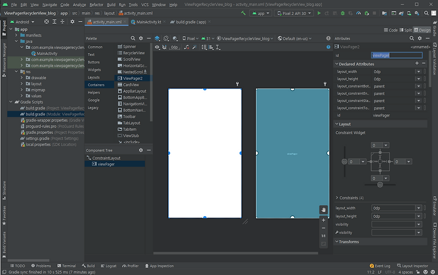Click Zoom to 100% 1:1 button
438x275 pixels.
click(x=324, y=236)
